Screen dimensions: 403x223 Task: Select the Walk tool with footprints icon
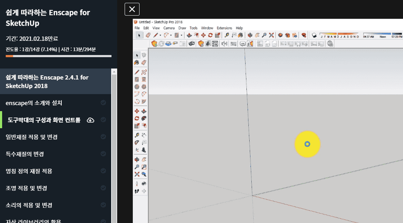click(x=137, y=191)
